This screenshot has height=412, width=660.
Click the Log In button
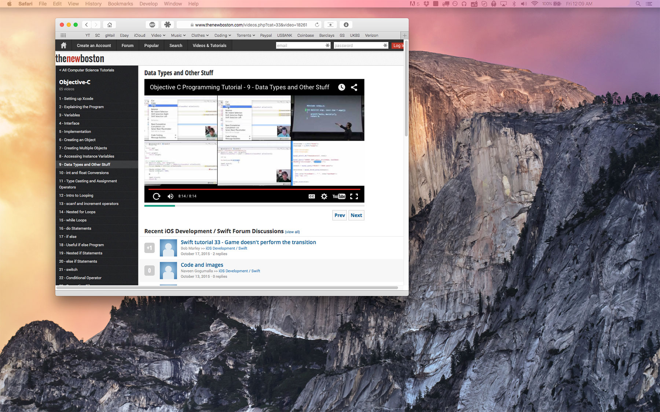397,45
